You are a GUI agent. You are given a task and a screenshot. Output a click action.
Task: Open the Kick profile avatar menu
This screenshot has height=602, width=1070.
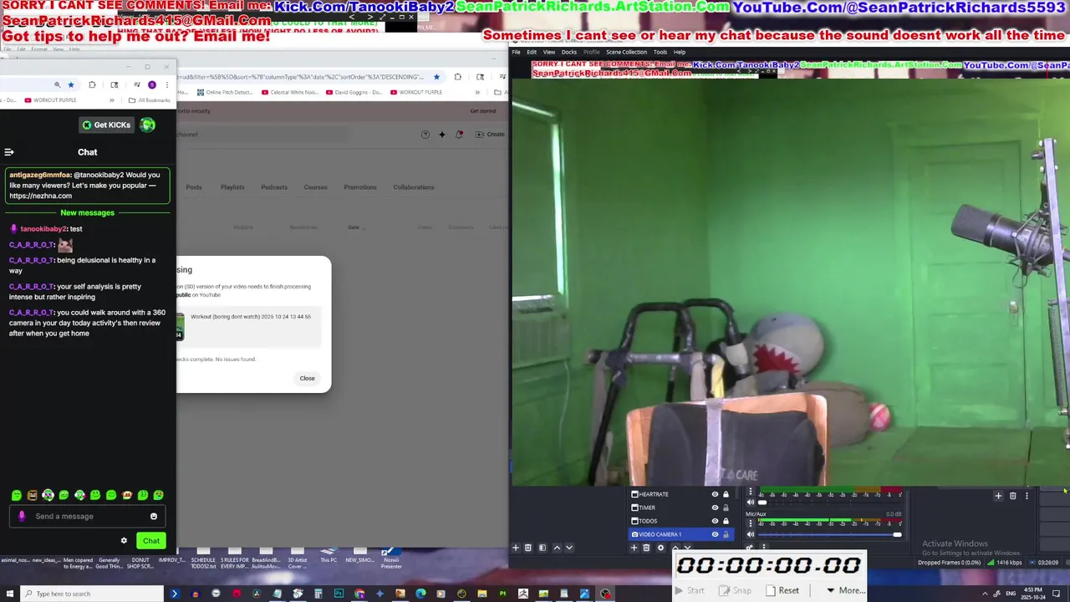tap(148, 125)
